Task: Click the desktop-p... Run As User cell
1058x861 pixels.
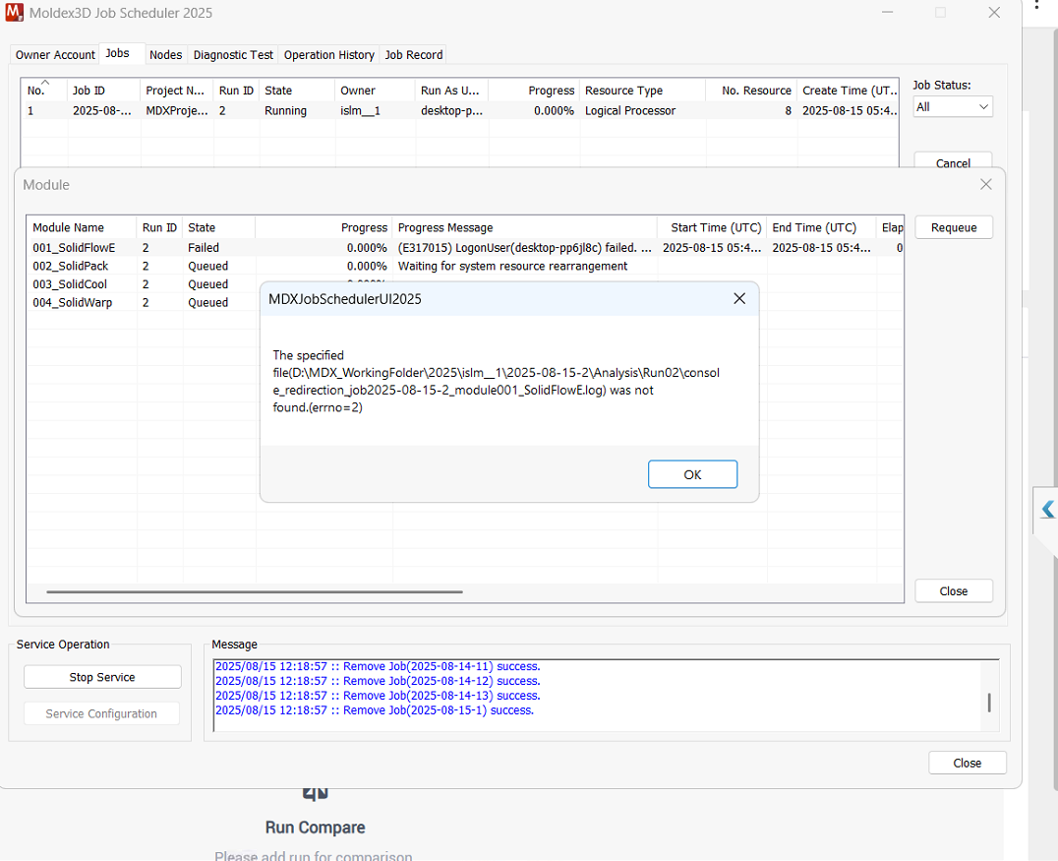Action: click(451, 111)
